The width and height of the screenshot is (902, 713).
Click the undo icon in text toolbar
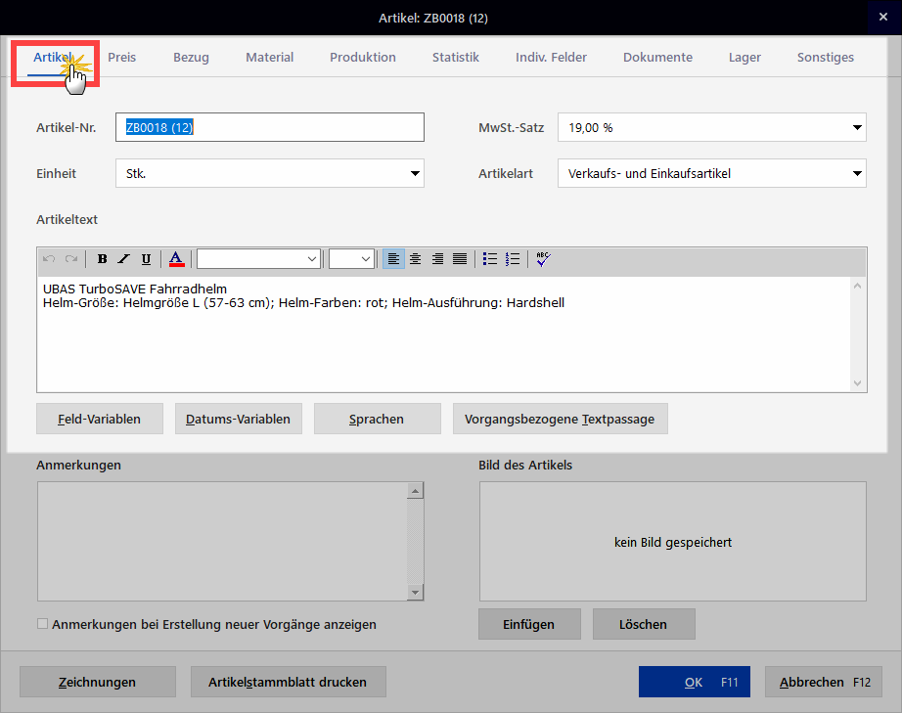49,259
